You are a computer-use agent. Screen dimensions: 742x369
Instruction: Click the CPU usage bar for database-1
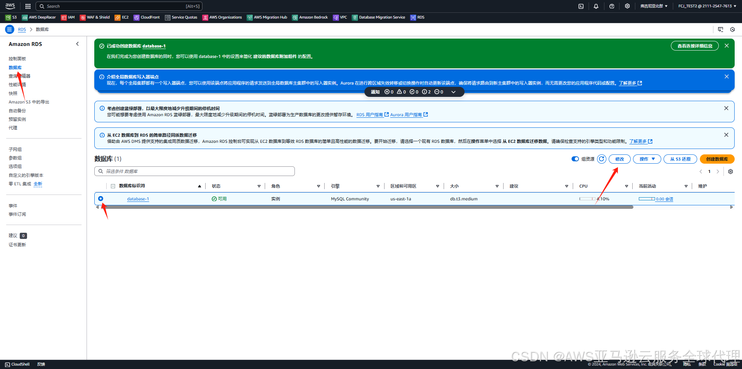[x=587, y=199]
